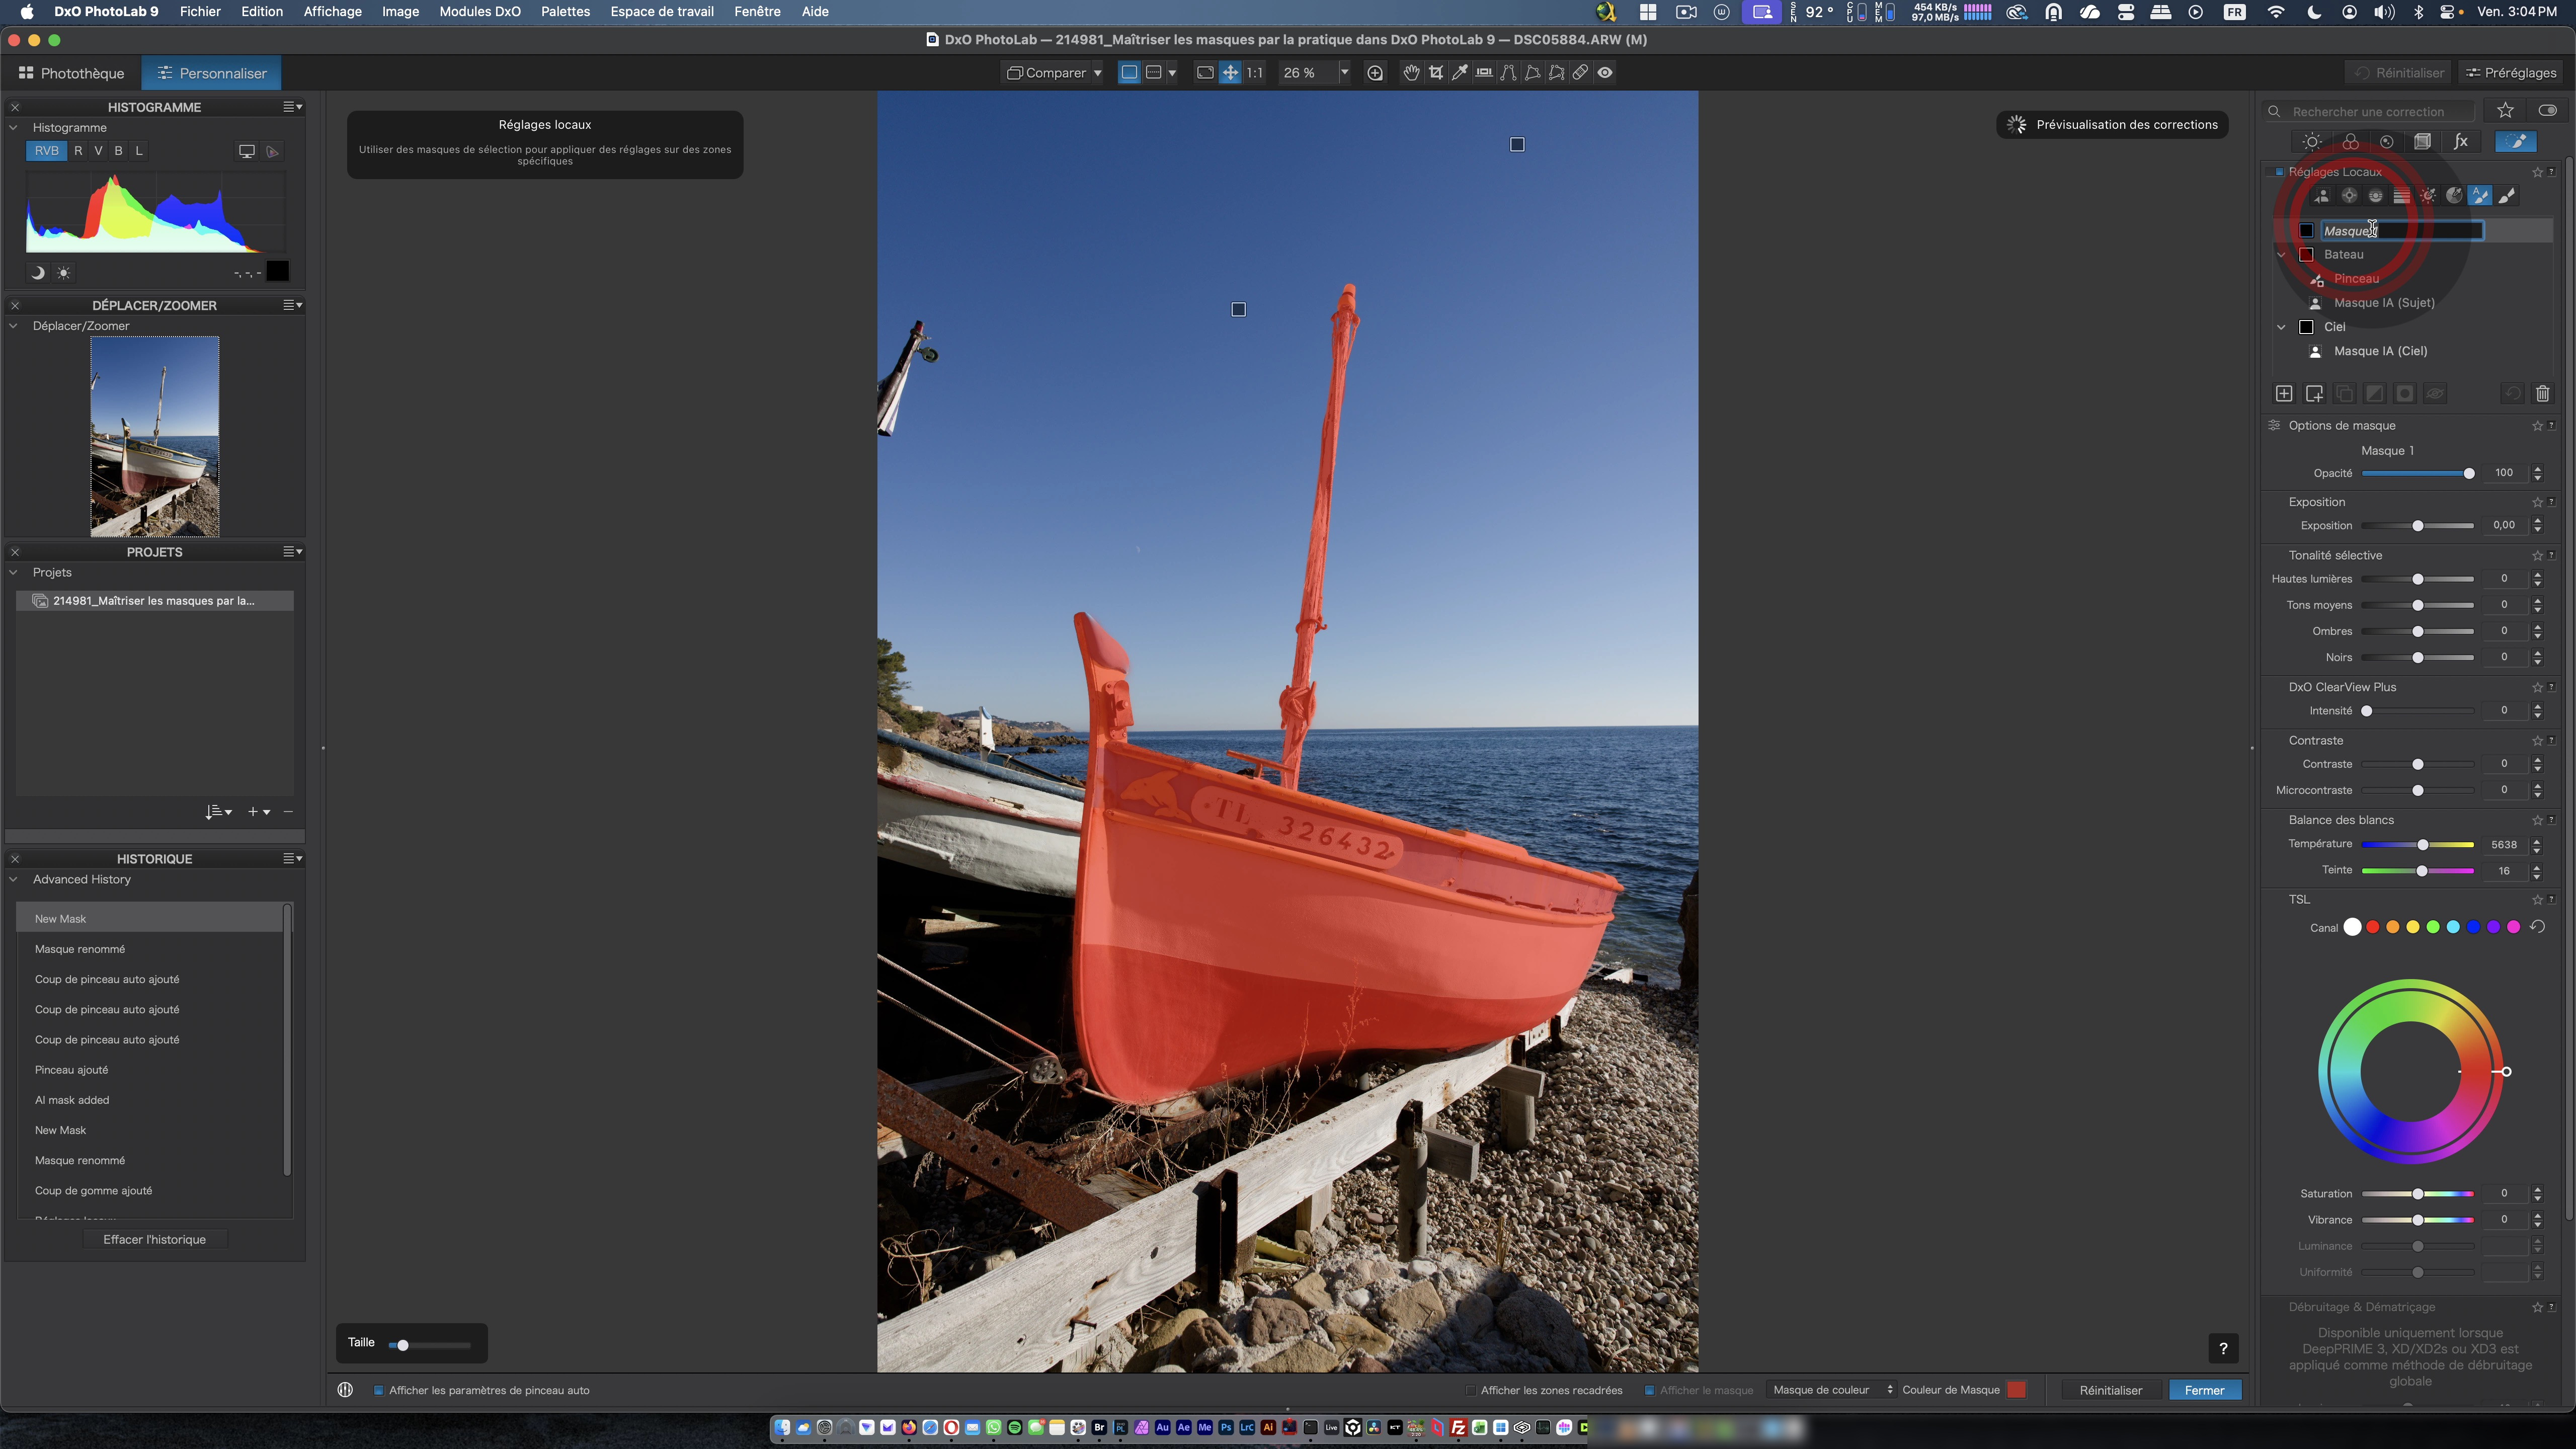The width and height of the screenshot is (2576, 1449).
Task: Tick Afficher les zones recadrées checkbox
Action: [x=1471, y=1390]
